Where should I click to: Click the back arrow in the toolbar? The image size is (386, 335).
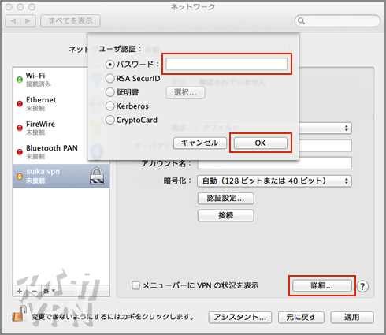pos(13,20)
